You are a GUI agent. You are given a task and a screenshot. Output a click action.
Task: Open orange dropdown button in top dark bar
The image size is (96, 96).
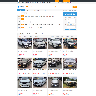coord(66,1)
